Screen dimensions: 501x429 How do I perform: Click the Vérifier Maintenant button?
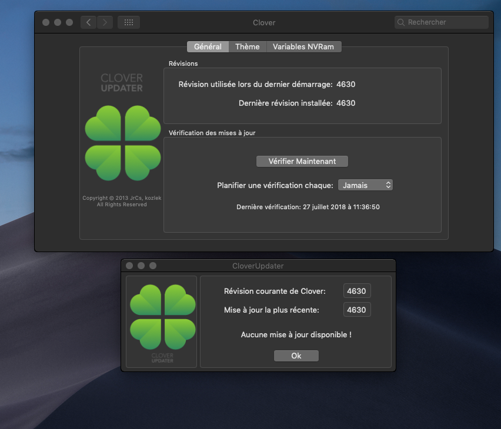coord(302,161)
